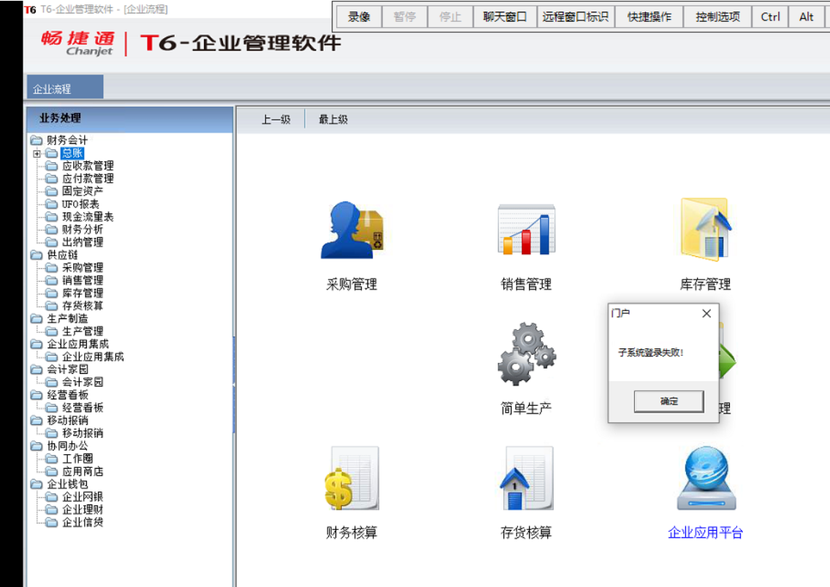Select the 企业应用集成 child item

93,357
